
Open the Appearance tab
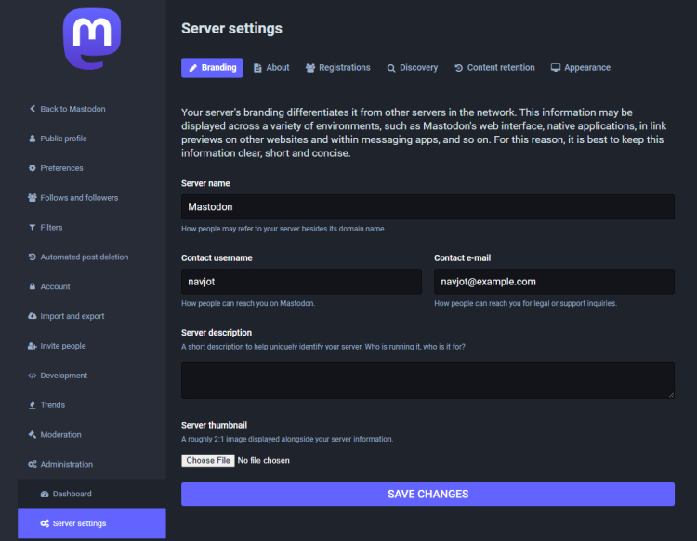[581, 68]
